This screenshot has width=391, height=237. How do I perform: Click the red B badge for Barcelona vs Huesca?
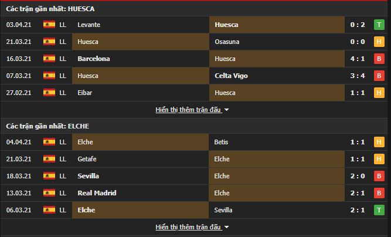pos(379,59)
